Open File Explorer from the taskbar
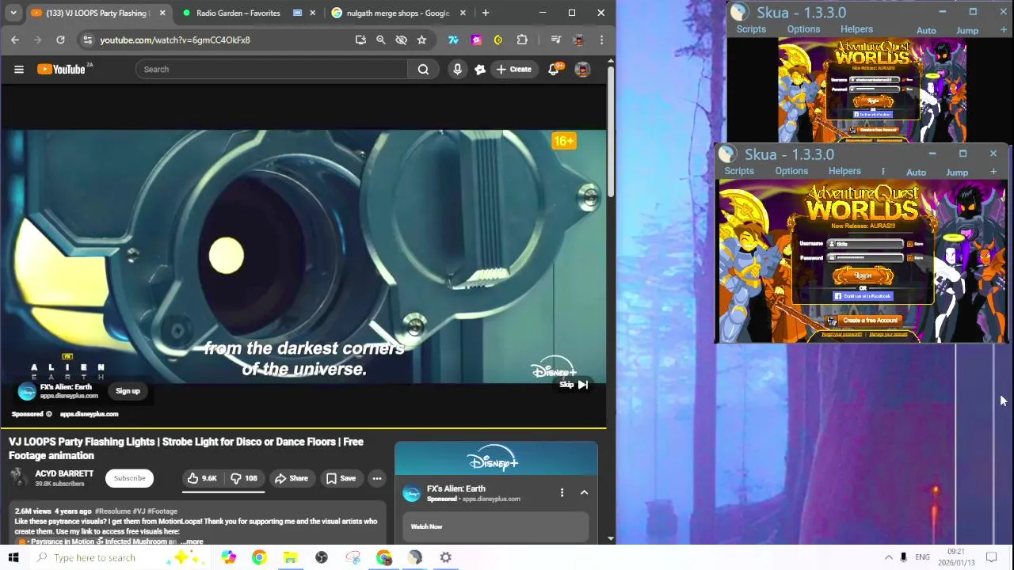 coord(290,557)
